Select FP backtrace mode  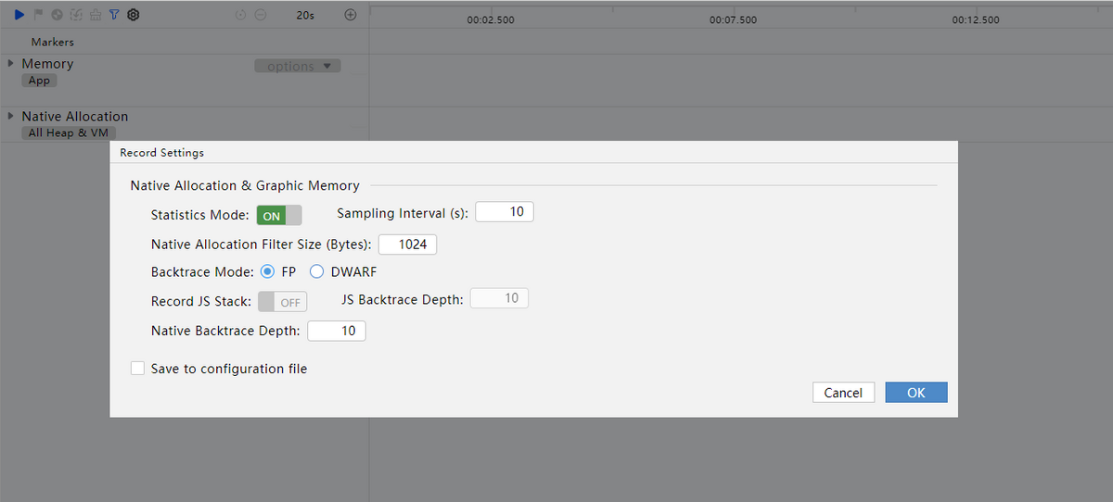tap(268, 272)
